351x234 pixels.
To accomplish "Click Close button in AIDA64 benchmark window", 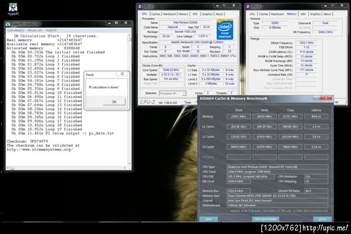I will (x=321, y=218).
